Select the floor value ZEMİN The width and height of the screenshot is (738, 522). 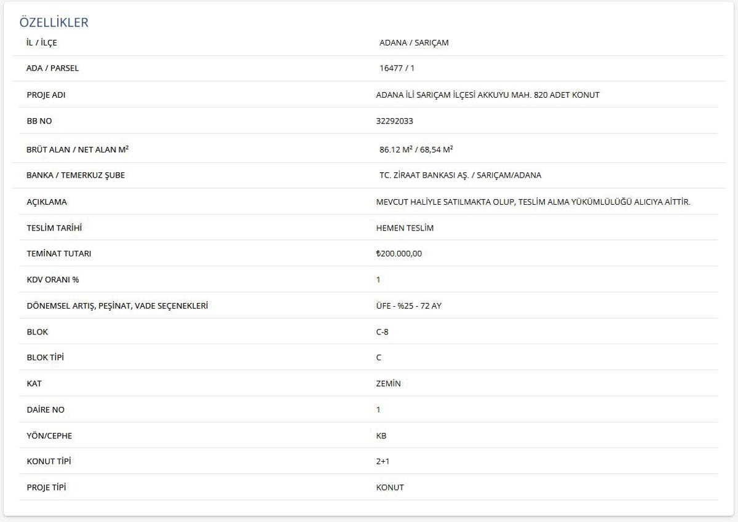pyautogui.click(x=388, y=384)
